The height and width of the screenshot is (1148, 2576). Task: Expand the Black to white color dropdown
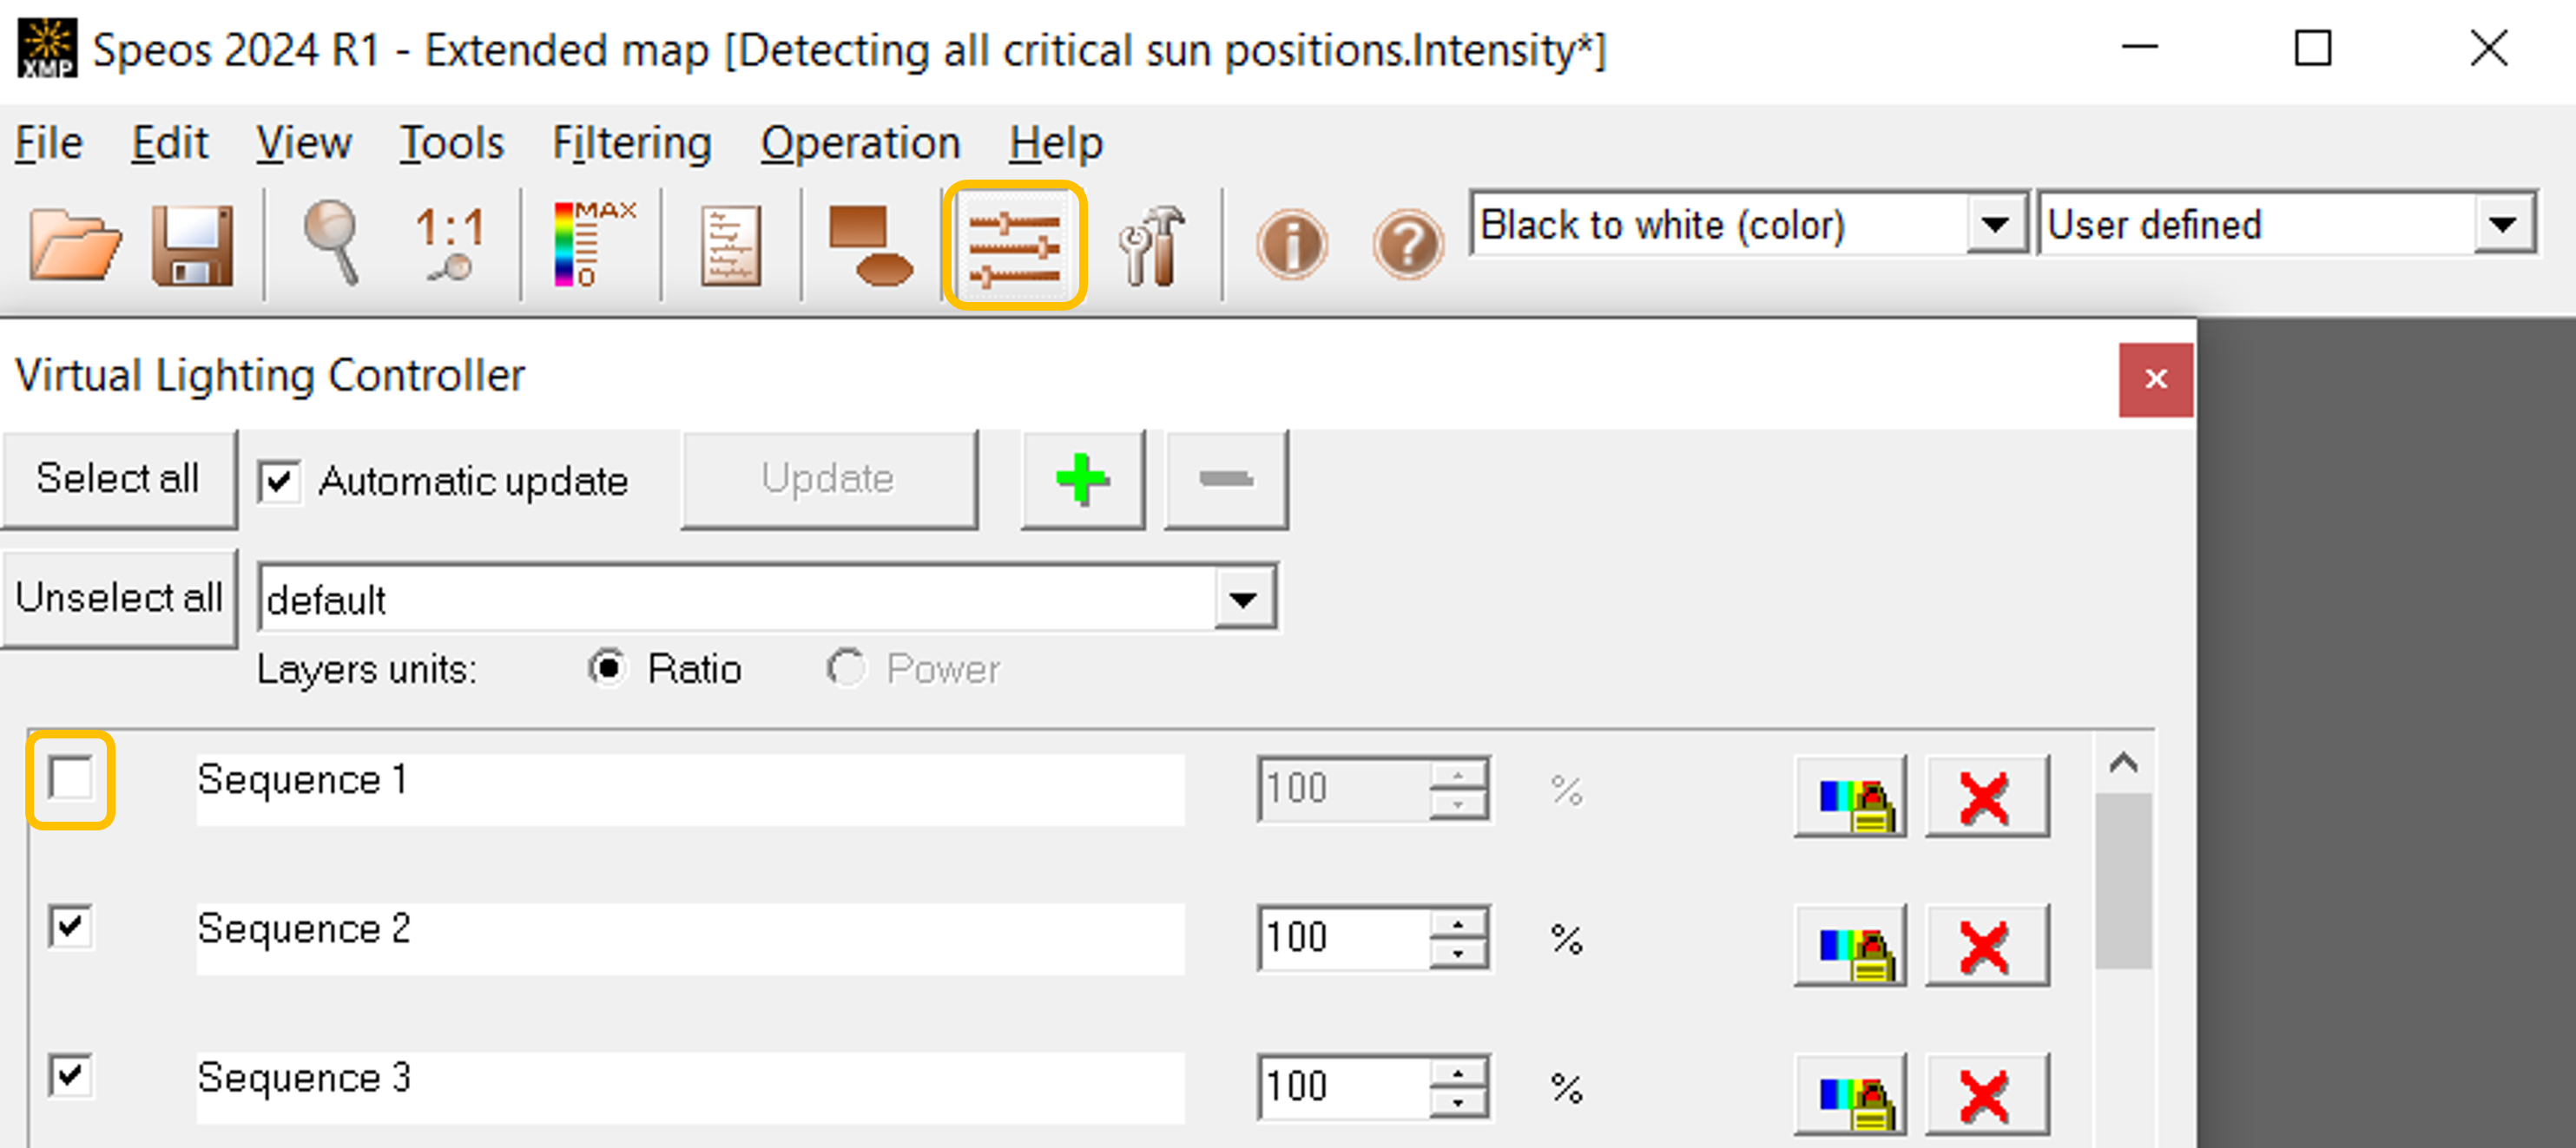tap(1995, 225)
